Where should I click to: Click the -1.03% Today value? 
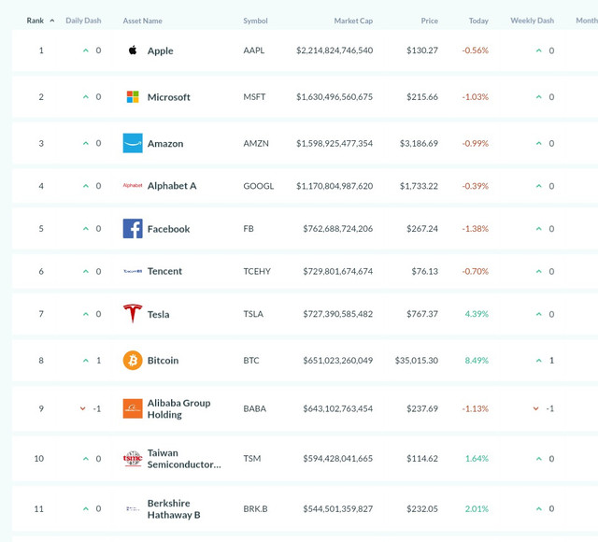coord(476,97)
